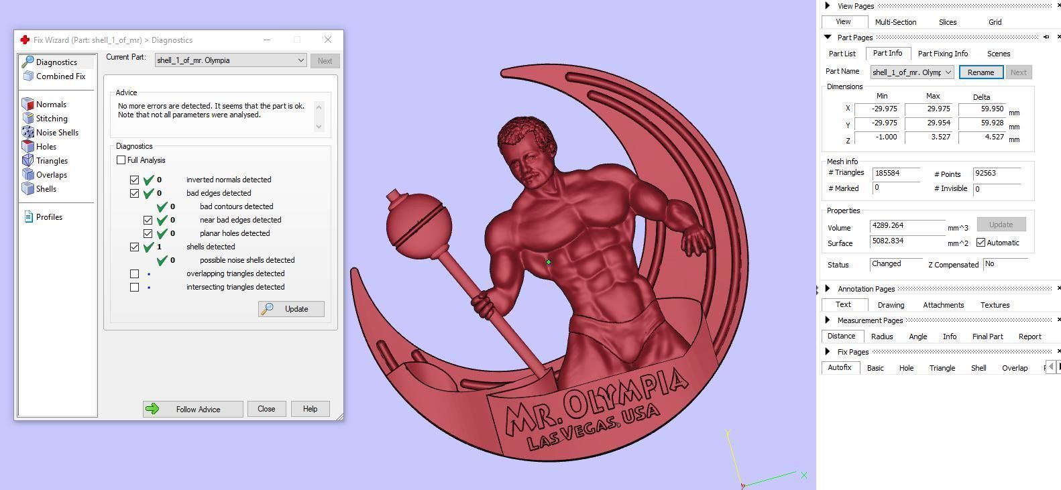The width and height of the screenshot is (1061, 490).
Task: Switch to the Slices tab
Action: coord(948,22)
